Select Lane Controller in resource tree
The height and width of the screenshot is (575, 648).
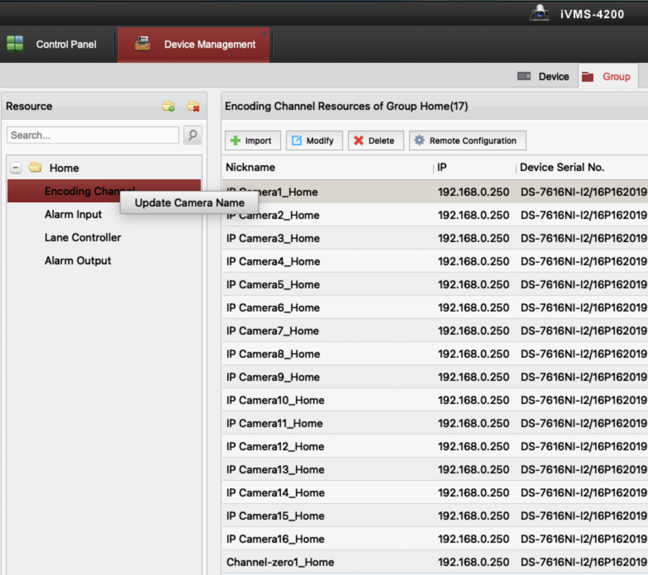(83, 238)
